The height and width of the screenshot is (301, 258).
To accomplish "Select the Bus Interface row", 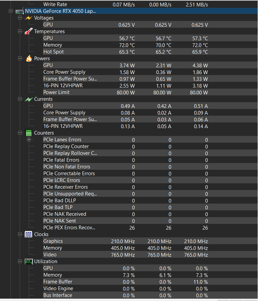I will (150, 295).
